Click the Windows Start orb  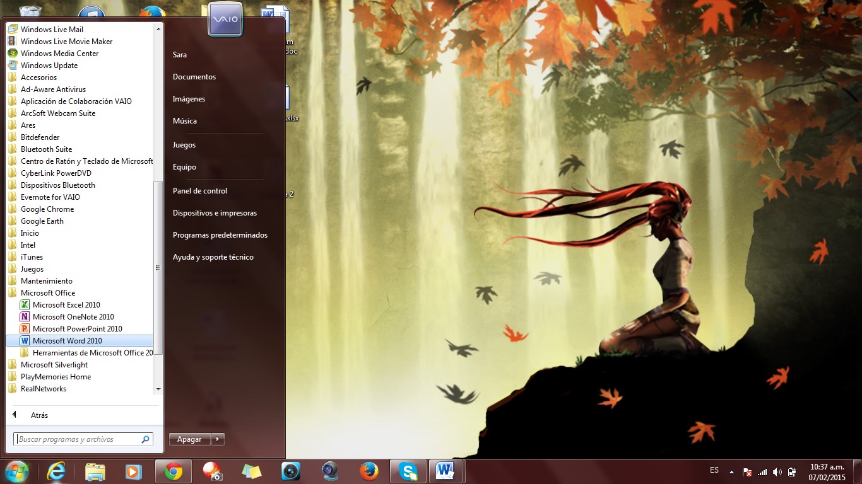(17, 471)
